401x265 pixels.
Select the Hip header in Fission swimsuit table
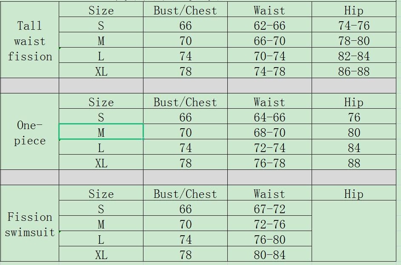[354, 194]
